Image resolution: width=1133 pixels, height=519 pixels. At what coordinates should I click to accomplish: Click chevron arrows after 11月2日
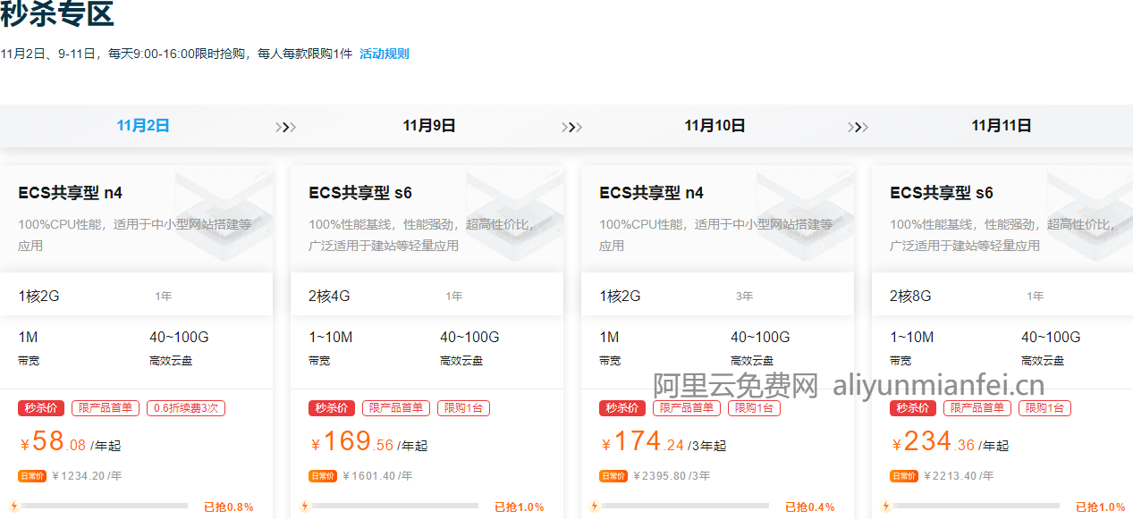(285, 127)
